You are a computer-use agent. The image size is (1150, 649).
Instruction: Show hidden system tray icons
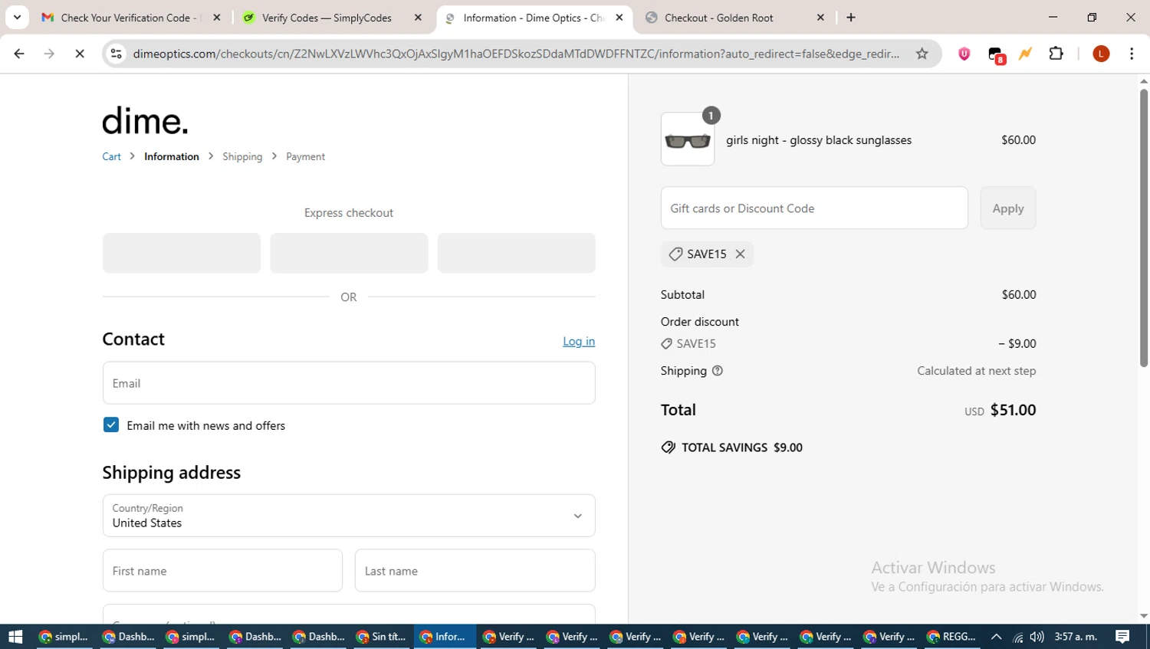pos(996,637)
